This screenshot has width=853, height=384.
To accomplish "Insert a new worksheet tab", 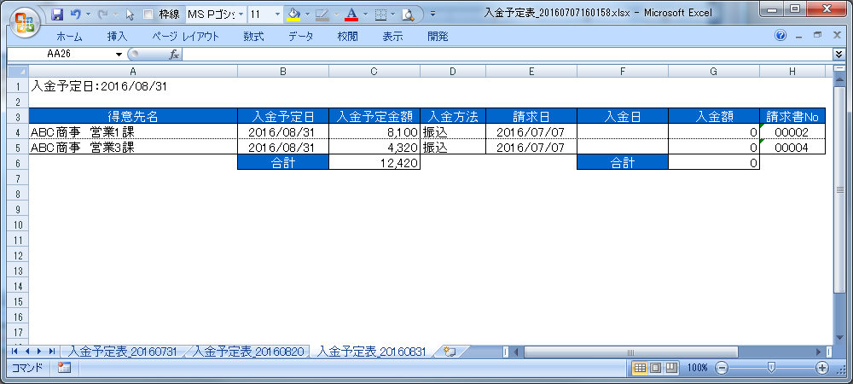I will (450, 352).
